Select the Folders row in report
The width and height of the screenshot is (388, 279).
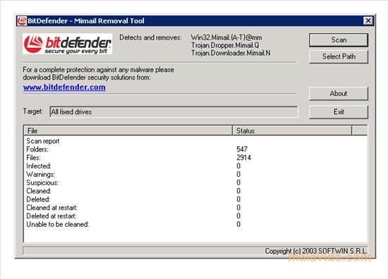[195, 149]
